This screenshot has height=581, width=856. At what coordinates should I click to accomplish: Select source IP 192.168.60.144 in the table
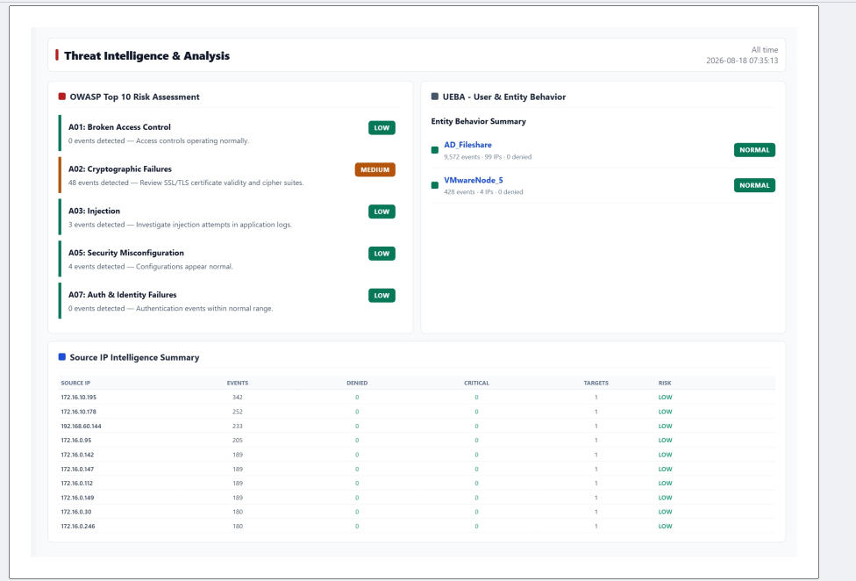(81, 426)
